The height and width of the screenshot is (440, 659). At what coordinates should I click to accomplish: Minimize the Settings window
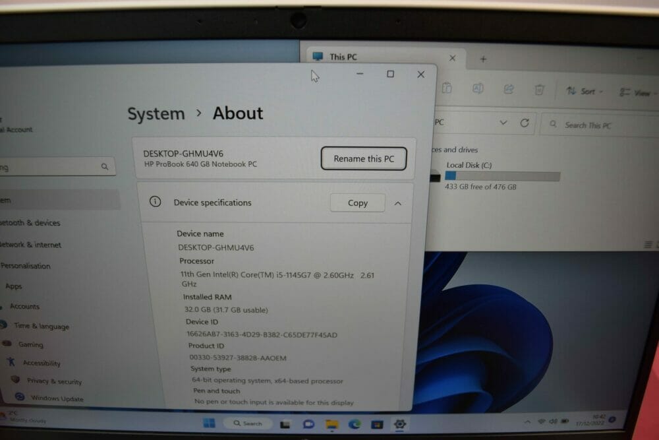(x=360, y=74)
